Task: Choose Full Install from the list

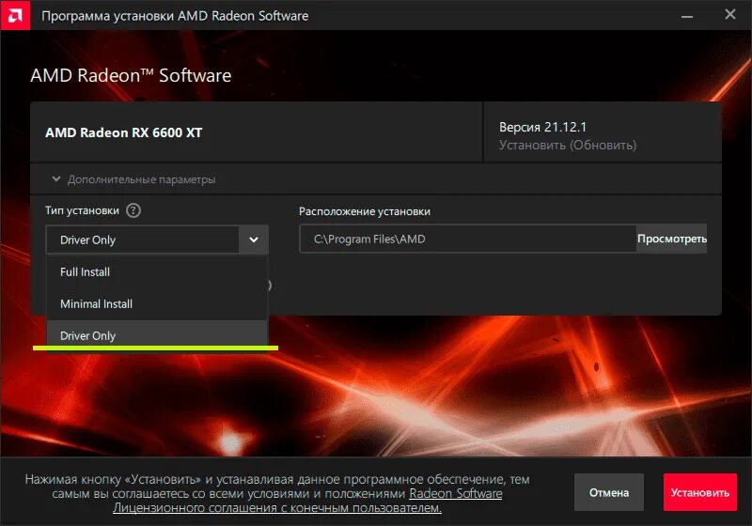Action: (157, 272)
